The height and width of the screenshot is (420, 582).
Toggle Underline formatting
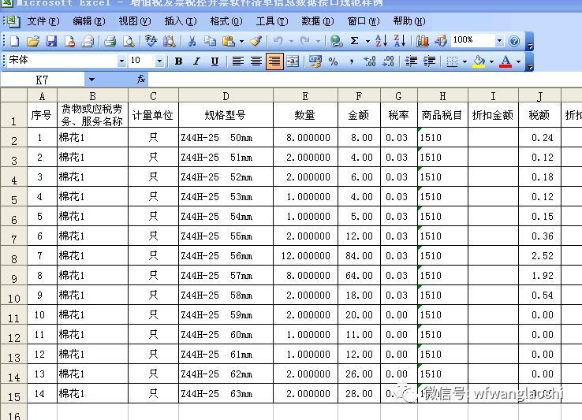tap(215, 61)
